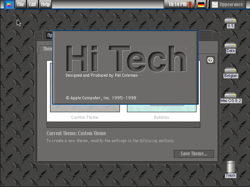Choose the Bubbles theme thumbnail

[x=161, y=108]
